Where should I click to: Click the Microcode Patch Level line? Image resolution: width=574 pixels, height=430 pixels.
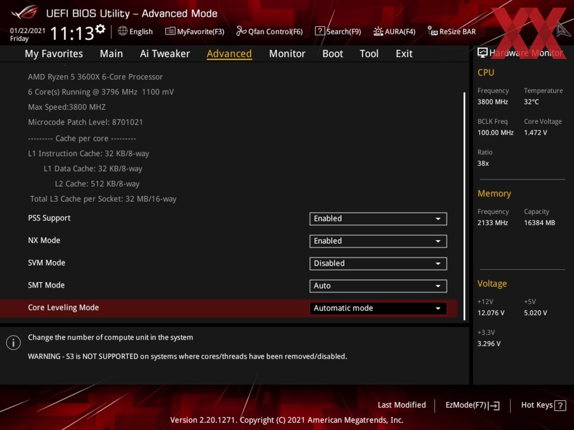pyautogui.click(x=86, y=122)
